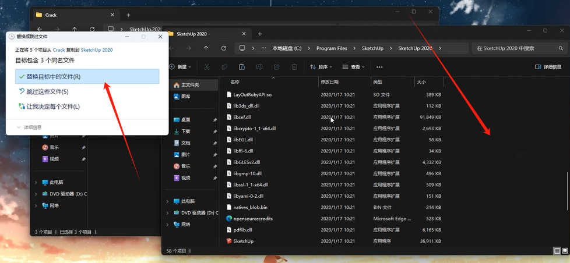Click the Share icon in toolbar
570x263 pixels.
click(277, 67)
